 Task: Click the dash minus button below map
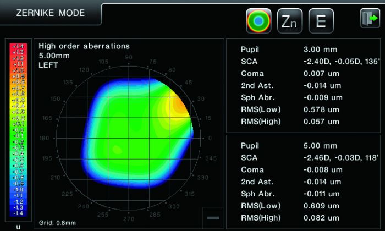click(x=213, y=218)
